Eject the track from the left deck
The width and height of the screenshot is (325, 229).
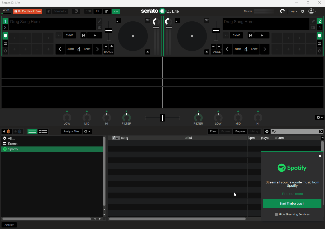(x=148, y=52)
